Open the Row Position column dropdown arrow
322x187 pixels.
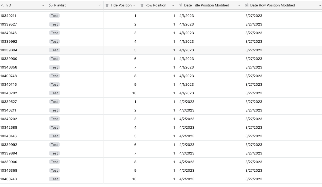pyautogui.click(x=173, y=5)
